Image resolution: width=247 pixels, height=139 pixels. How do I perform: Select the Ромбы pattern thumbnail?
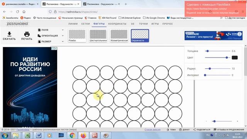(x=77, y=36)
